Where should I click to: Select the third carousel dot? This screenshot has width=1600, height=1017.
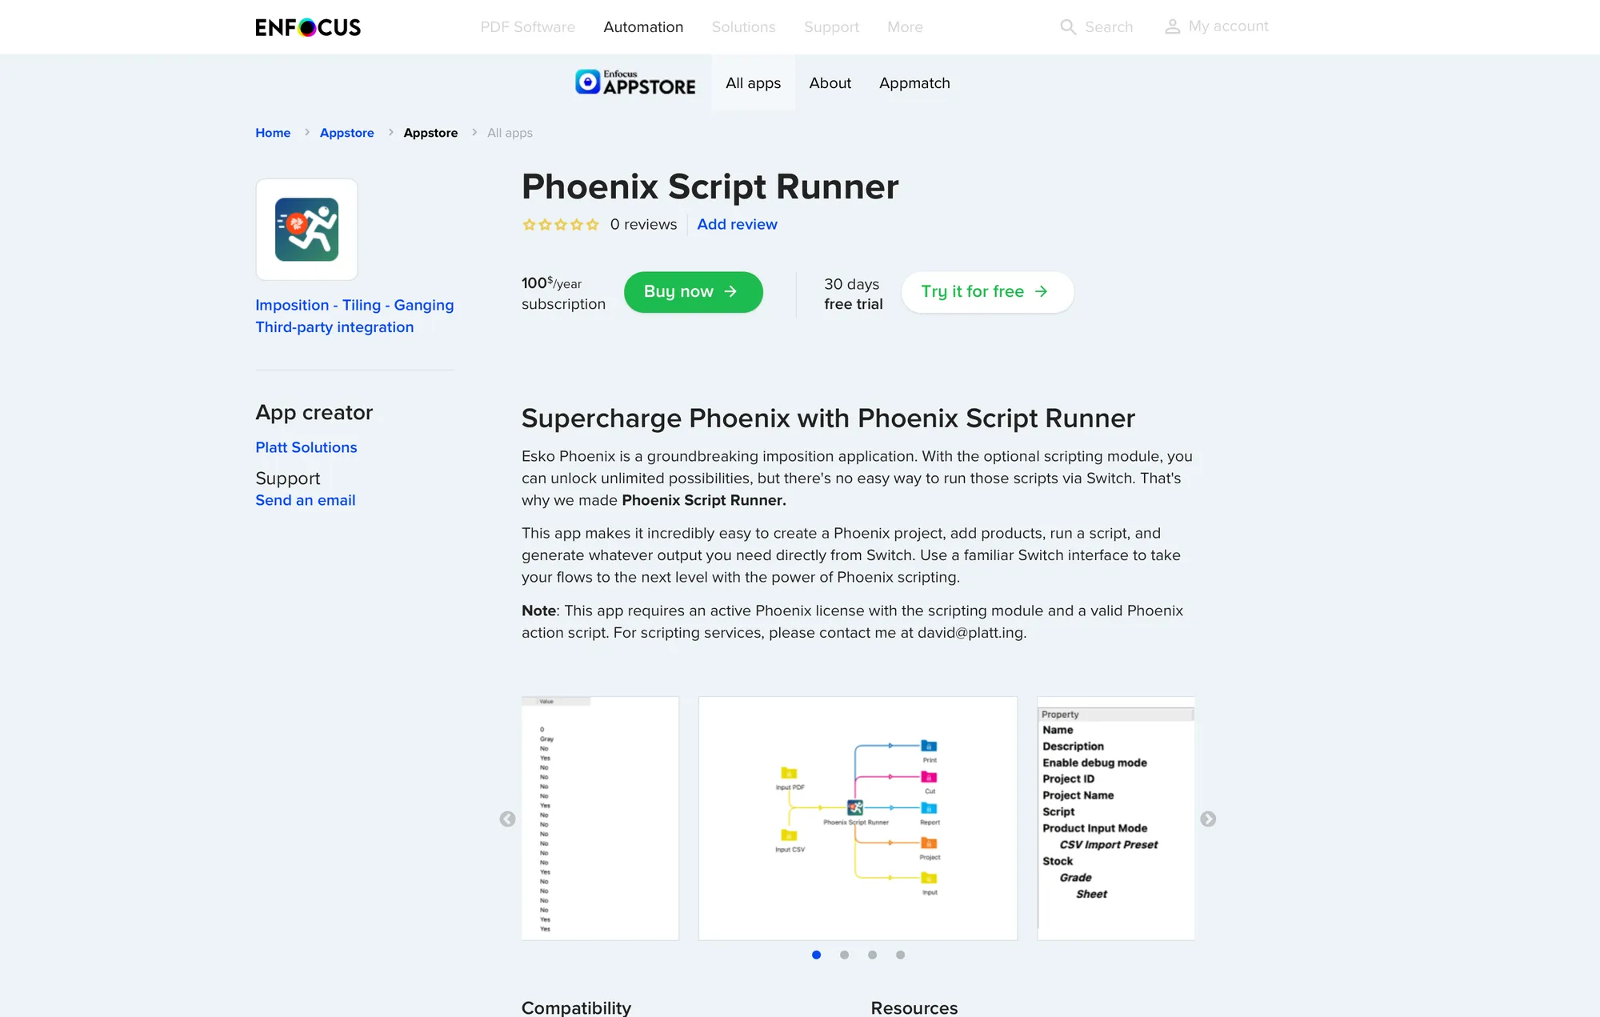coord(872,955)
